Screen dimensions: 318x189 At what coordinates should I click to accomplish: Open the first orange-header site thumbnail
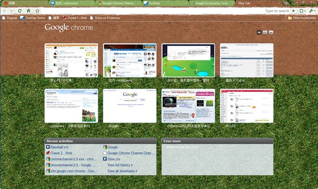point(71,60)
